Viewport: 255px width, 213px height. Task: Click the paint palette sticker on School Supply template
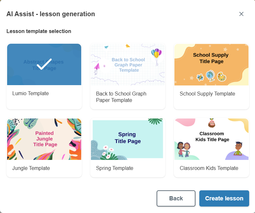222,77
